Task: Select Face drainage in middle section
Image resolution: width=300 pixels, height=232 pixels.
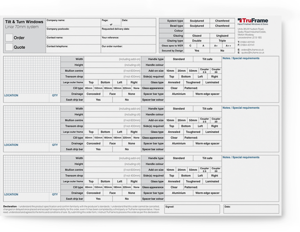Action: 112,143
